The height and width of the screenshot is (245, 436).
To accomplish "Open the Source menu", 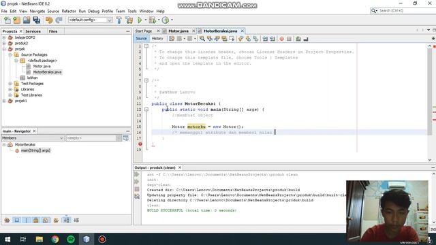I will [x=53, y=11].
